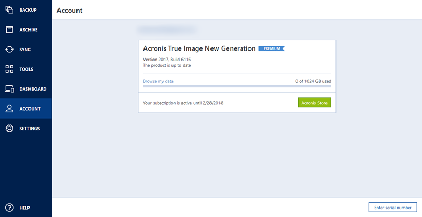Go to the BACKUP sidebar label
Screen dimensions: 422x217
point(28,10)
